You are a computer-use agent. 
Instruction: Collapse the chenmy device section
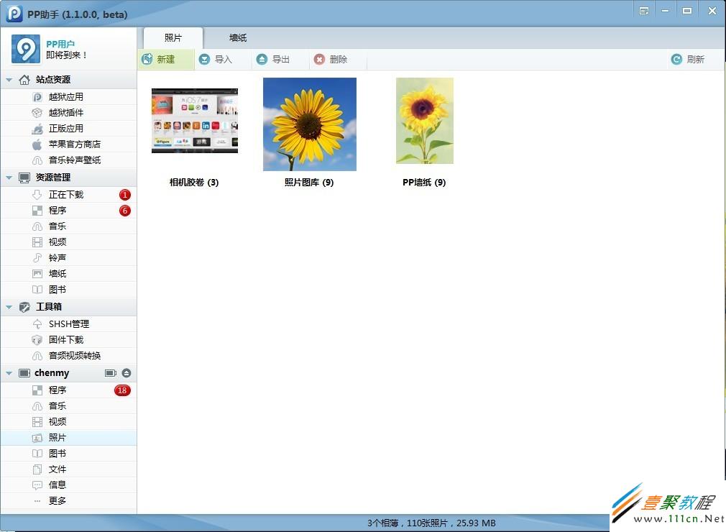9,373
